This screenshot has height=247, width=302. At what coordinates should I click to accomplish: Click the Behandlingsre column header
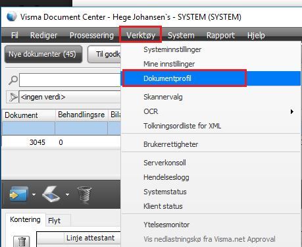(82, 115)
